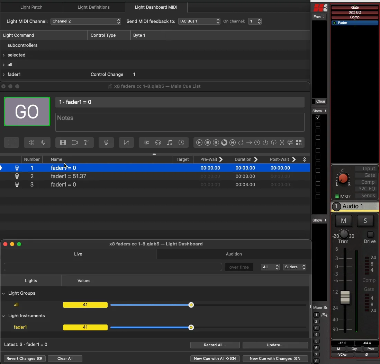
Task: Select the Light Dashboard MIDI tab
Action: tap(156, 7)
